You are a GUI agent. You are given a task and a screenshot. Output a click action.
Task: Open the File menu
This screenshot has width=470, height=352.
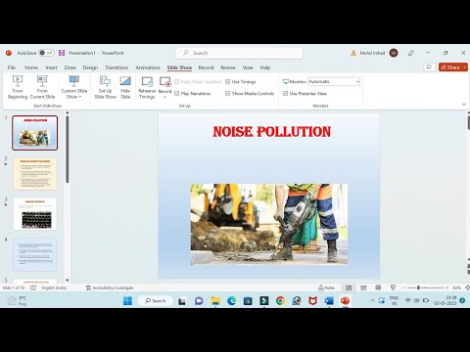tap(12, 67)
